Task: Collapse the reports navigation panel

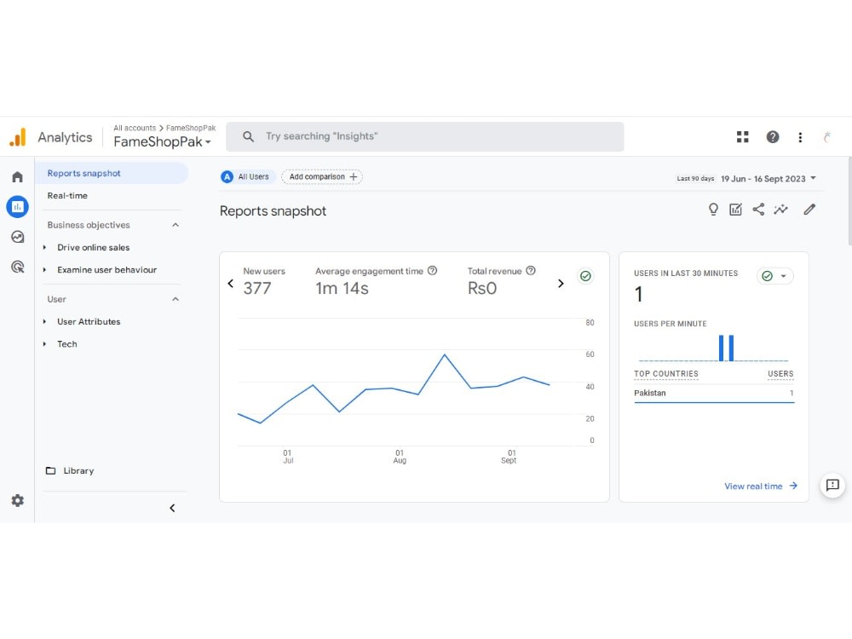Action: pyautogui.click(x=172, y=508)
